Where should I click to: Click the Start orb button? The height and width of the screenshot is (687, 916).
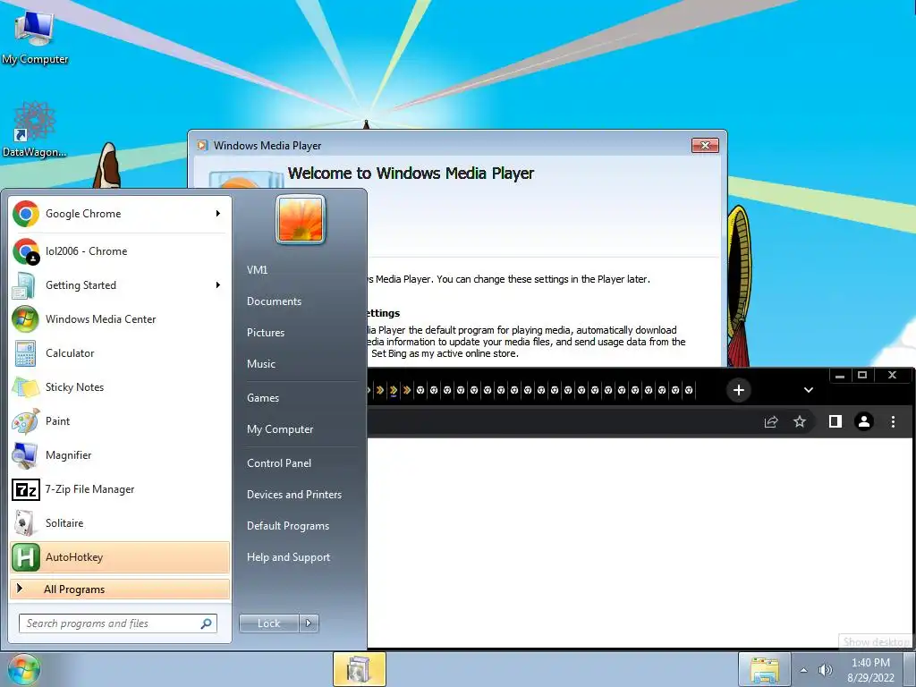24,669
